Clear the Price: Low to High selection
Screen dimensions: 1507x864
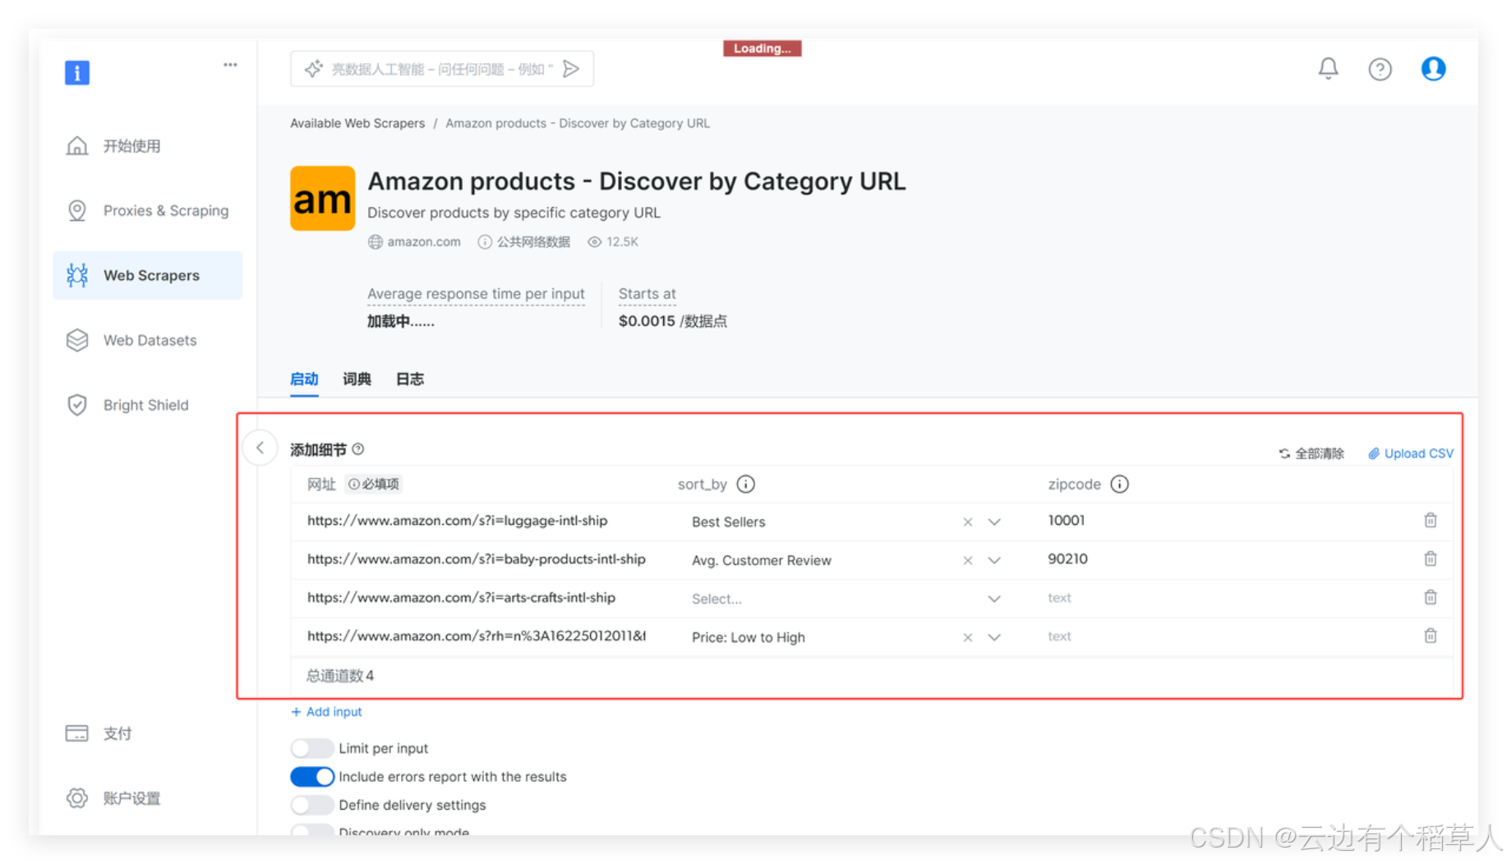pos(968,638)
